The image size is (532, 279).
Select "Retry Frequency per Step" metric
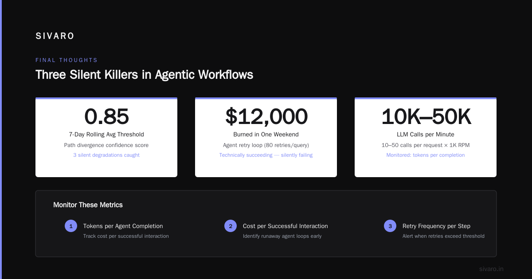point(436,226)
